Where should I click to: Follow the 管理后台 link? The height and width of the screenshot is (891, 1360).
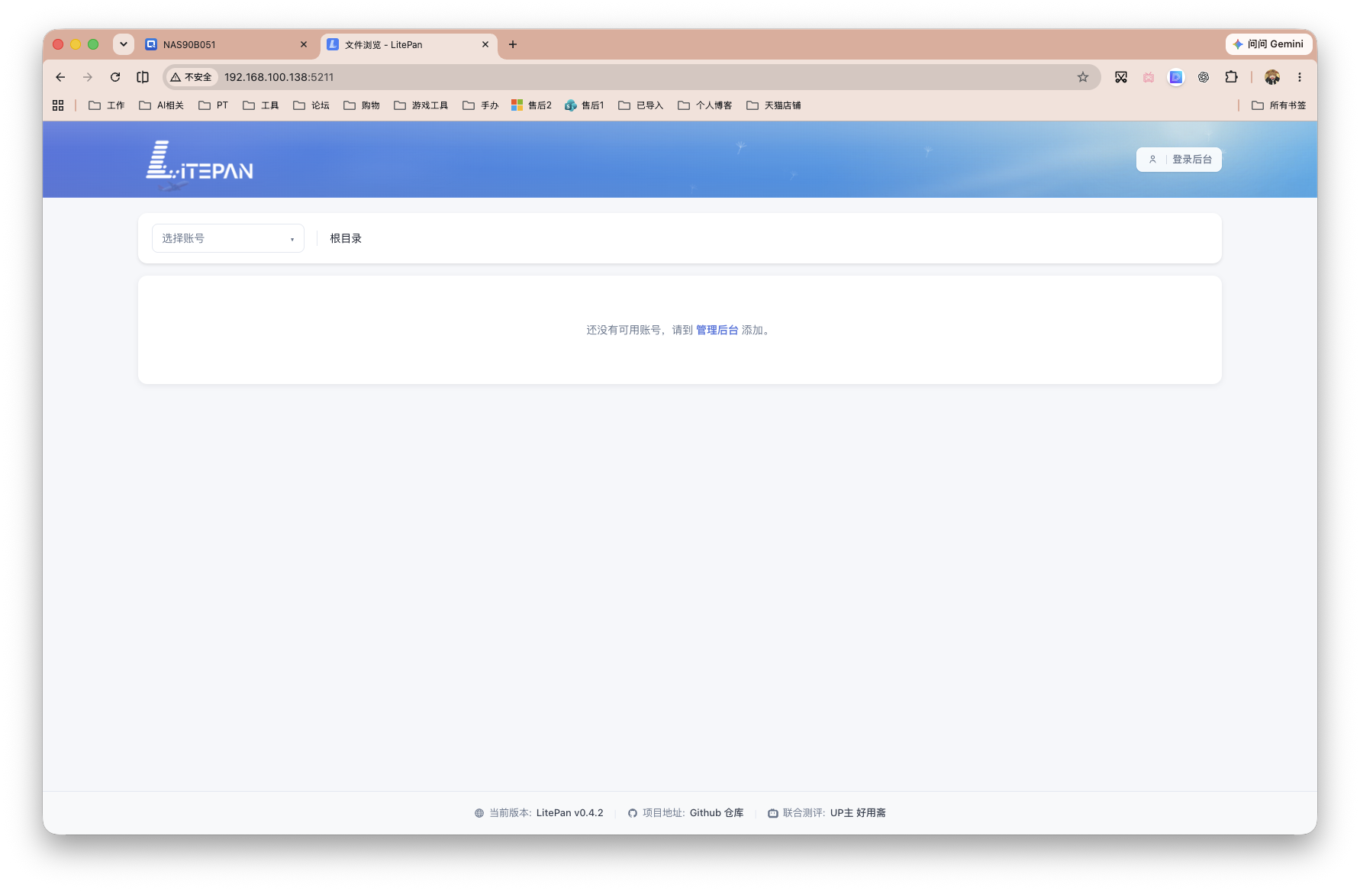click(717, 330)
